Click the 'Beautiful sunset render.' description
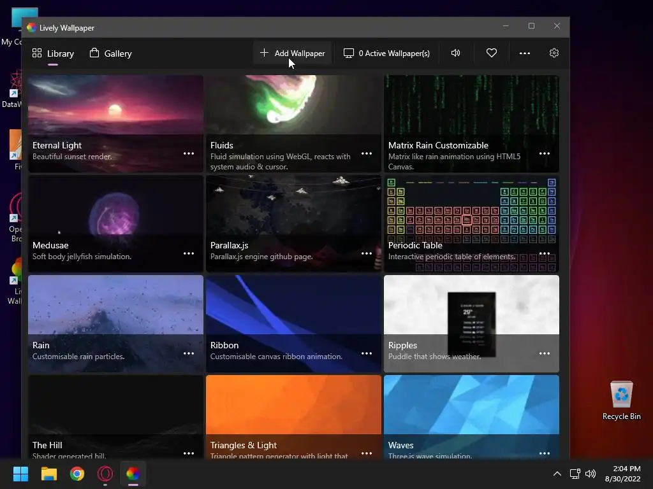Screen dimensions: 653x489 (72, 157)
